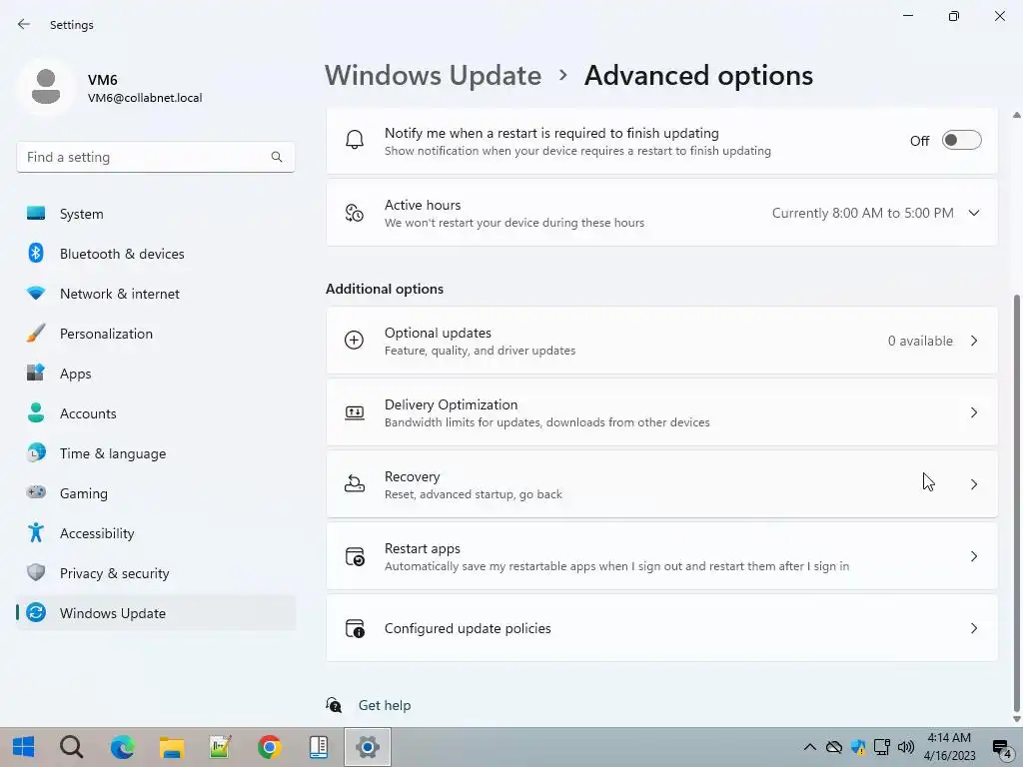Click the Get help headset icon

(x=334, y=705)
